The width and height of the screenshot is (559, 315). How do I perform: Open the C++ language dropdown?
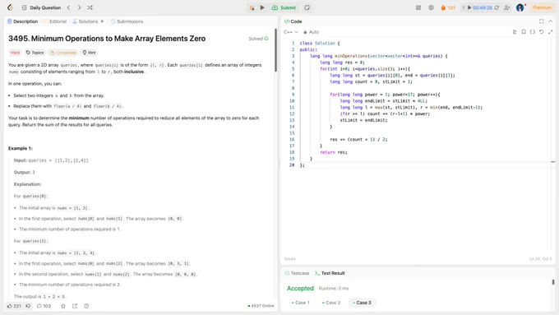pos(290,32)
